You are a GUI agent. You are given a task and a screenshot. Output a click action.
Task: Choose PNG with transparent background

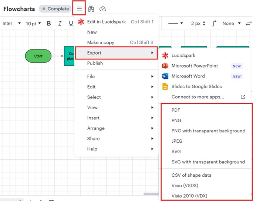(x=208, y=131)
